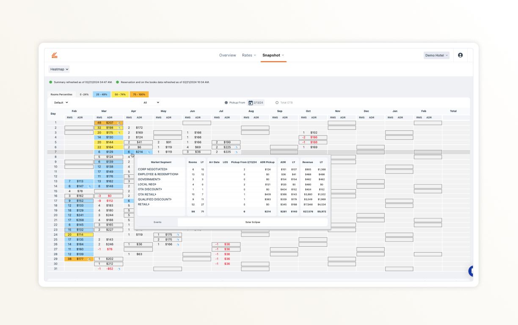Click the Events label in popup
This screenshot has width=518, height=325.
(157, 222)
